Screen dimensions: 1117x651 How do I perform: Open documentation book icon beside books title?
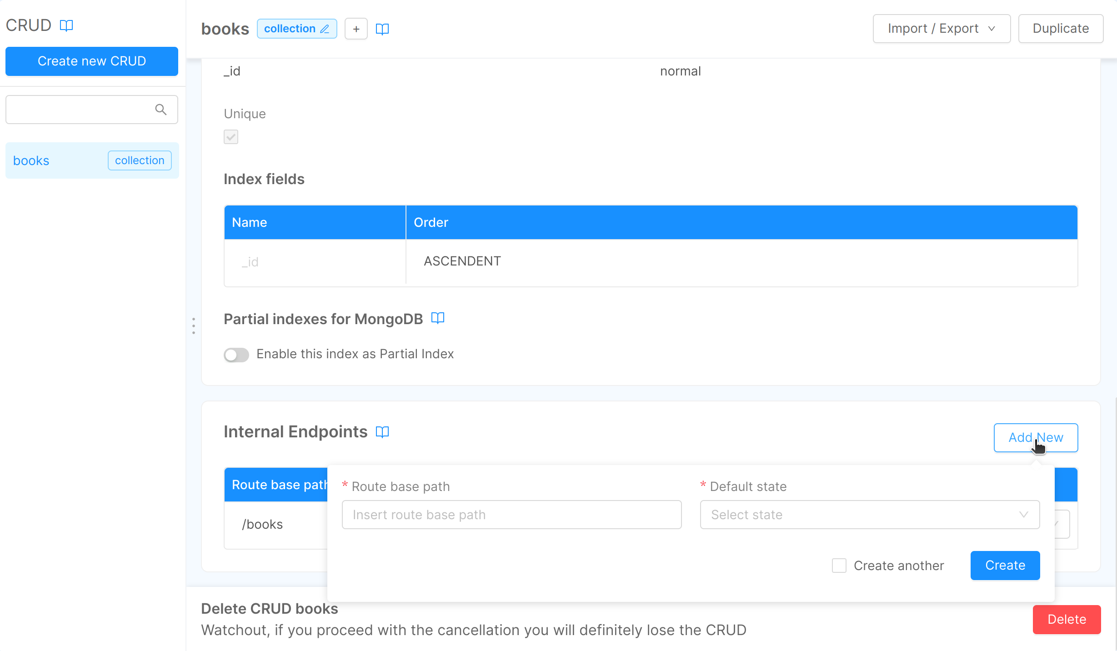[x=382, y=29]
